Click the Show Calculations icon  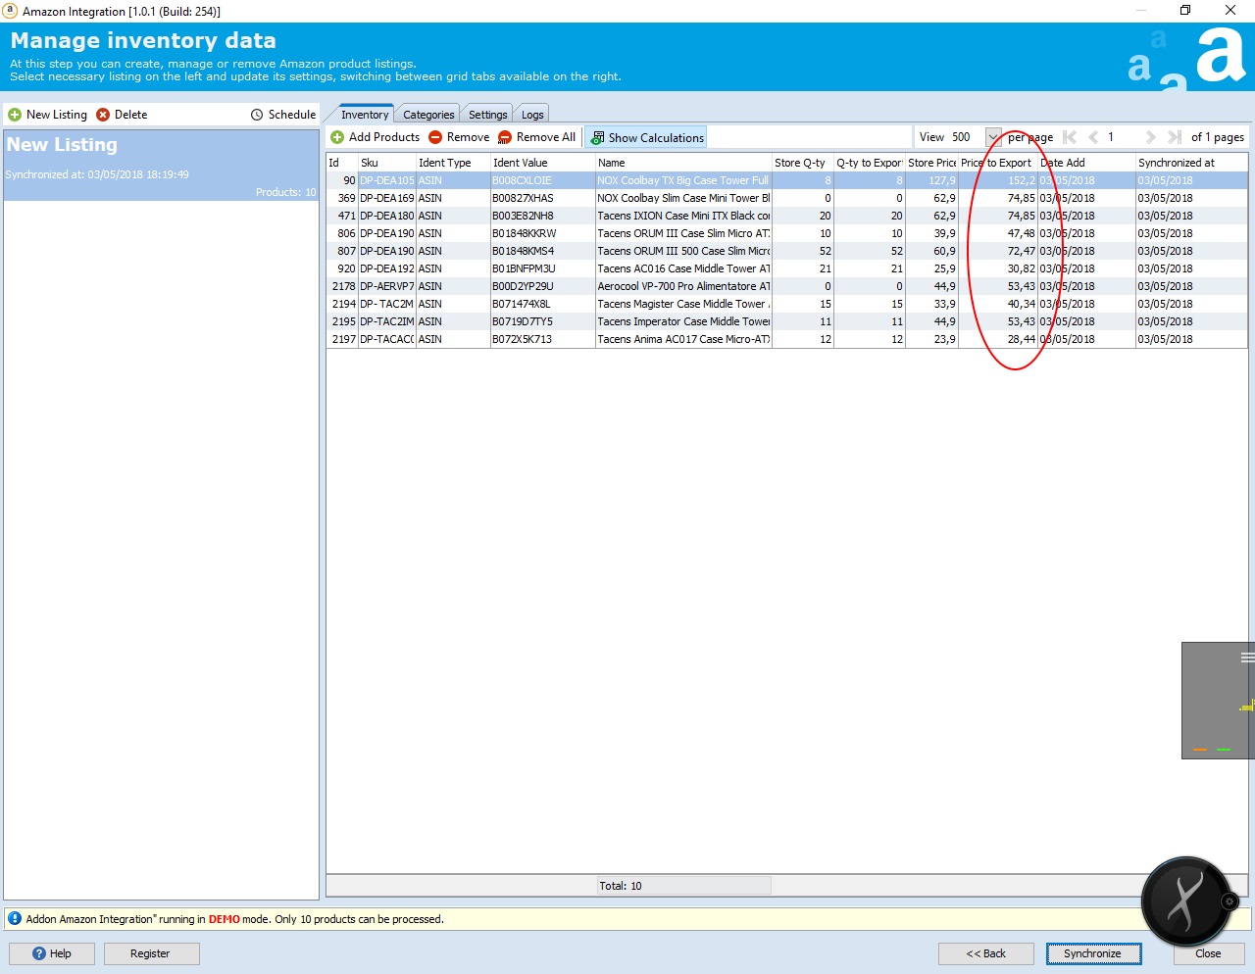[597, 138]
